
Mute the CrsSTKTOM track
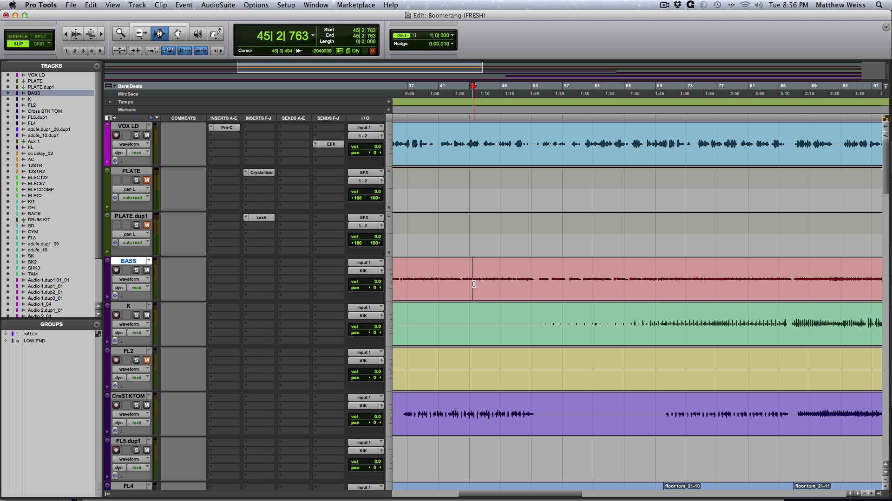146,405
